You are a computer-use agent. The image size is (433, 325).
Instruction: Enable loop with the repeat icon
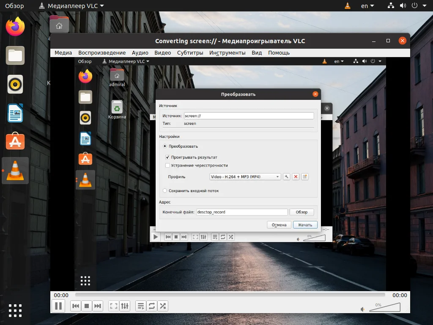pos(152,306)
